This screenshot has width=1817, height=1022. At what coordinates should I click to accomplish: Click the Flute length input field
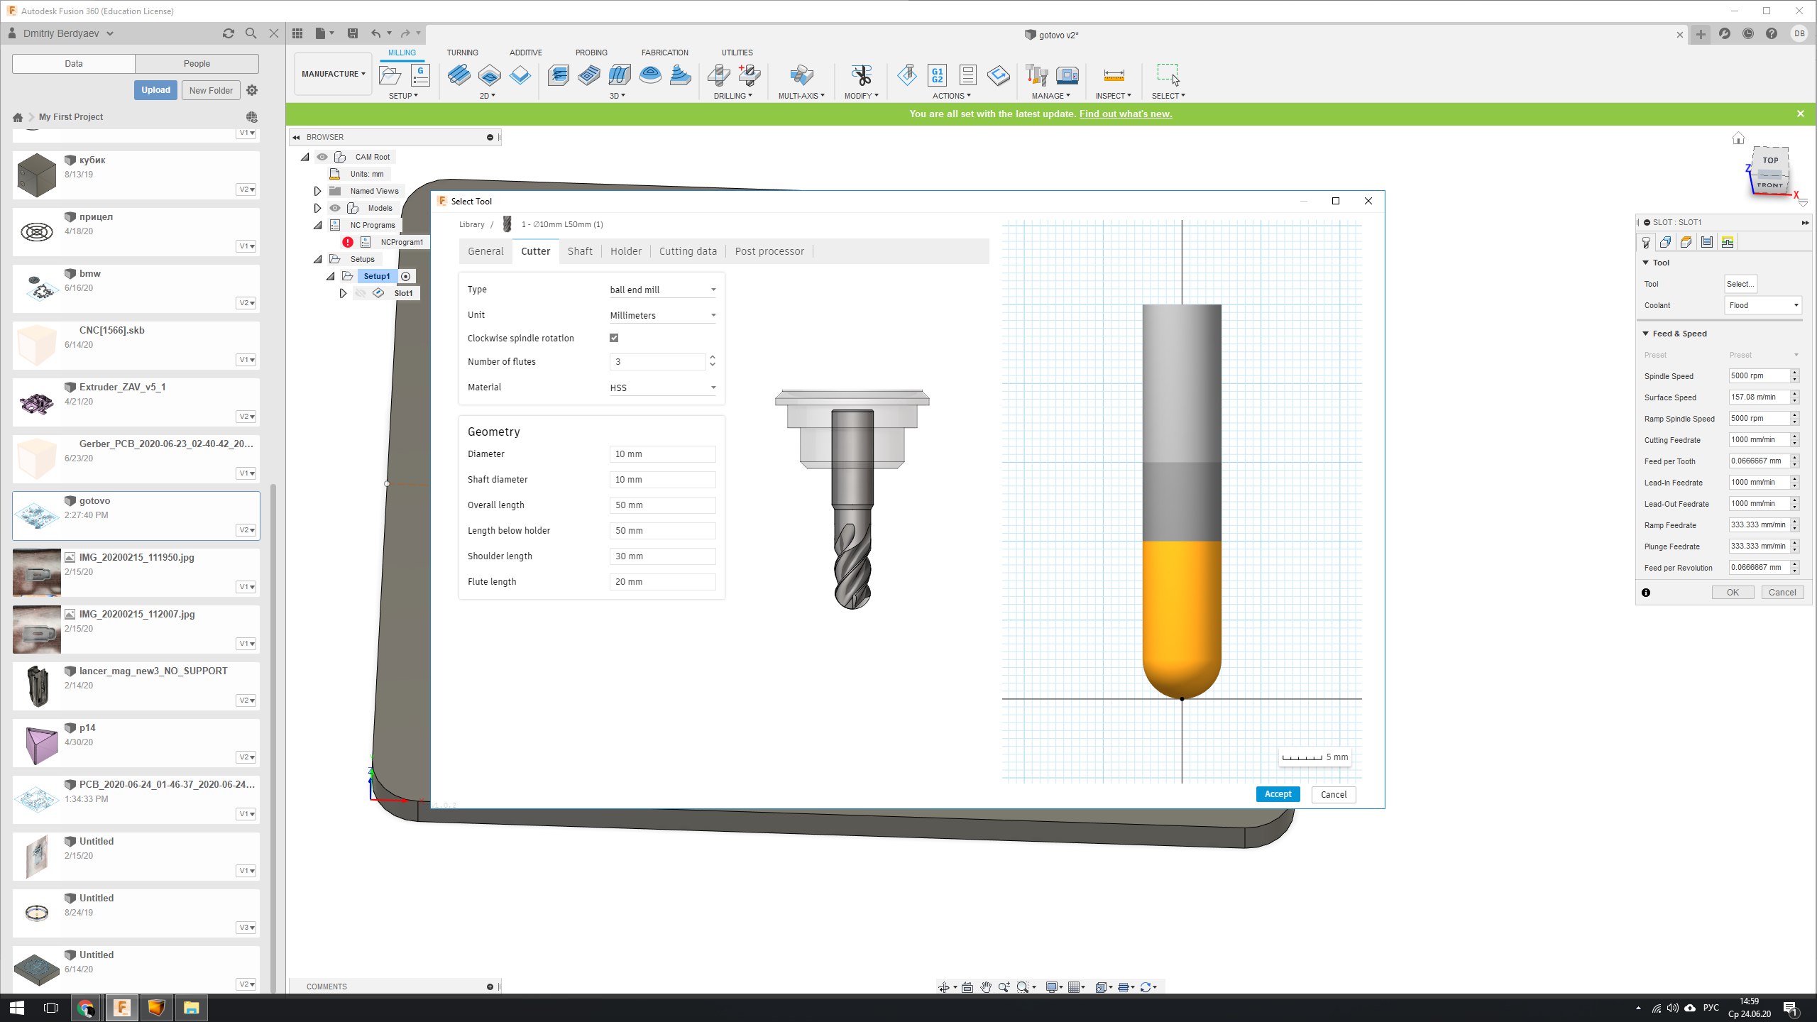tap(662, 582)
